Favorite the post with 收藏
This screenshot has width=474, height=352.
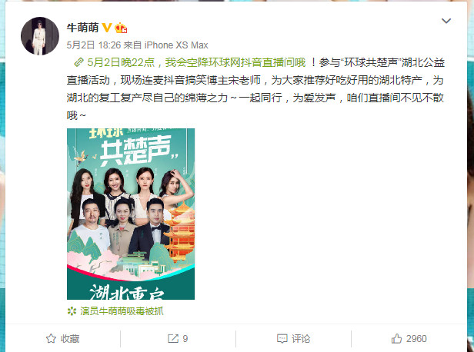pos(62,338)
